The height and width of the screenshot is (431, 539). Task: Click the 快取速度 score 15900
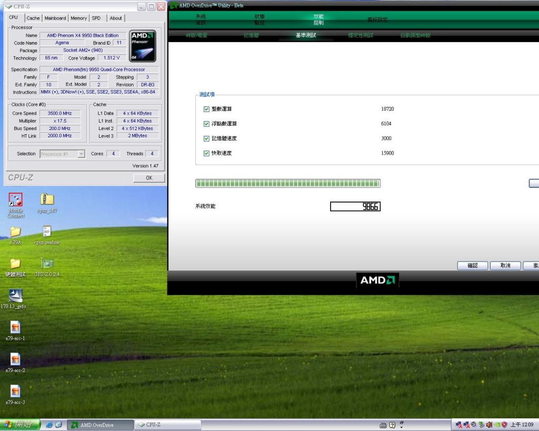(x=387, y=153)
